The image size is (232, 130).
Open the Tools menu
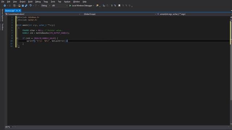[x=53, y=1]
